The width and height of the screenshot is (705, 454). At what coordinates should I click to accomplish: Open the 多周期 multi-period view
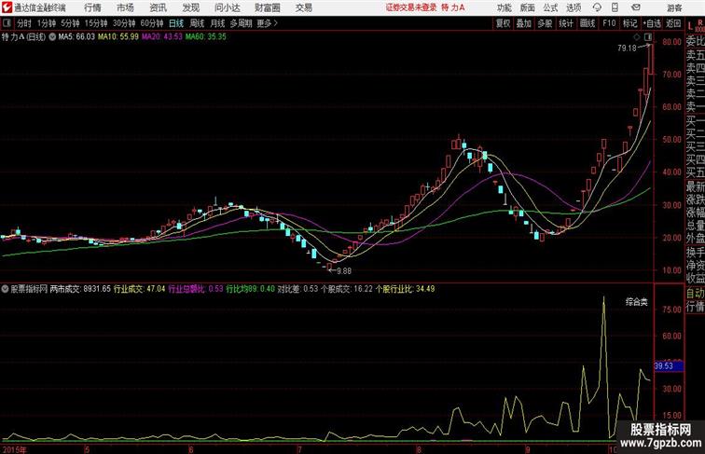pyautogui.click(x=241, y=23)
